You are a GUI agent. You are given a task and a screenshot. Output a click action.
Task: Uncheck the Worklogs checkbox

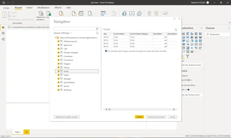[58, 90]
